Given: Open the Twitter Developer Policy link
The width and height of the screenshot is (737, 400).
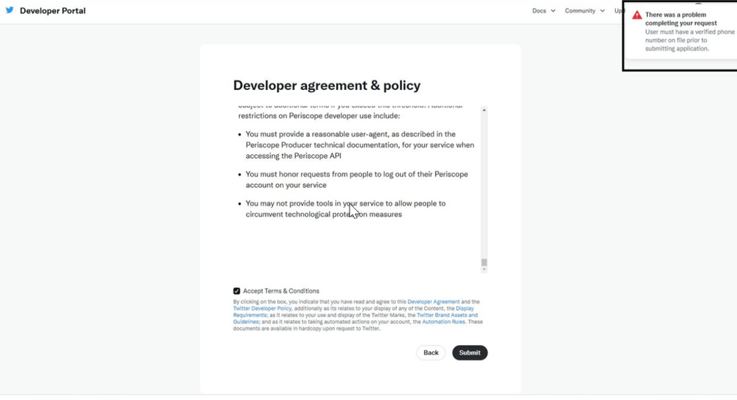Looking at the screenshot, I should coord(262,309).
